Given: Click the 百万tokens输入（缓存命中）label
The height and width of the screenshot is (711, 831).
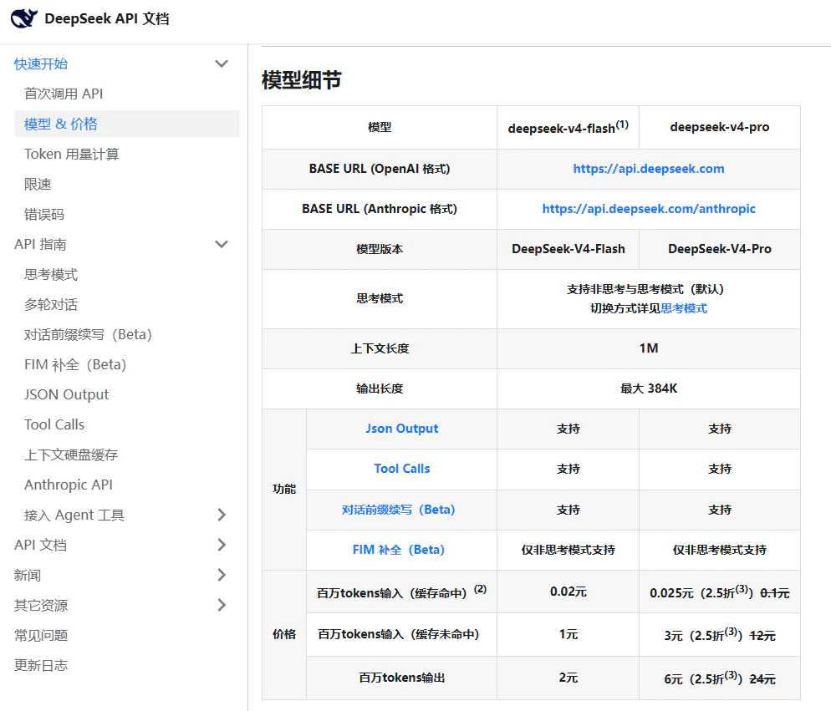Looking at the screenshot, I should (402, 592).
